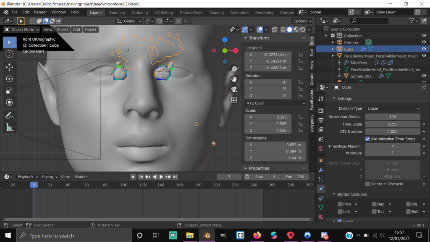
Task: Switch to the UV Editing workspace tab
Action: [x=163, y=13]
